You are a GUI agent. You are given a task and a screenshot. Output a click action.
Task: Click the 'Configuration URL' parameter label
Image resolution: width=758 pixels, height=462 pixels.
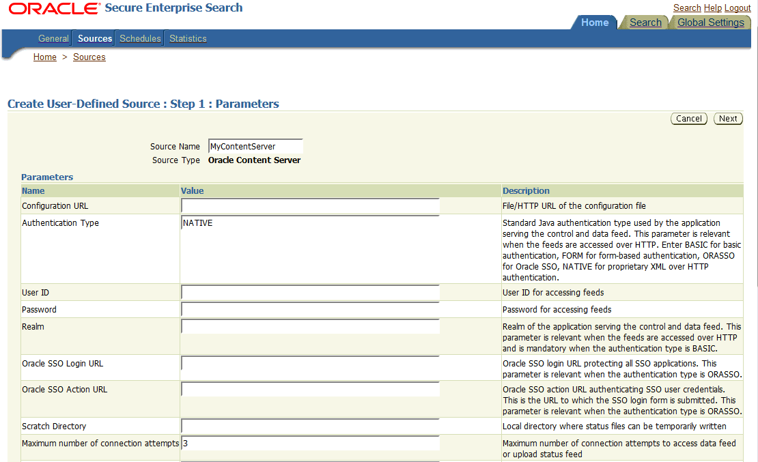point(55,206)
